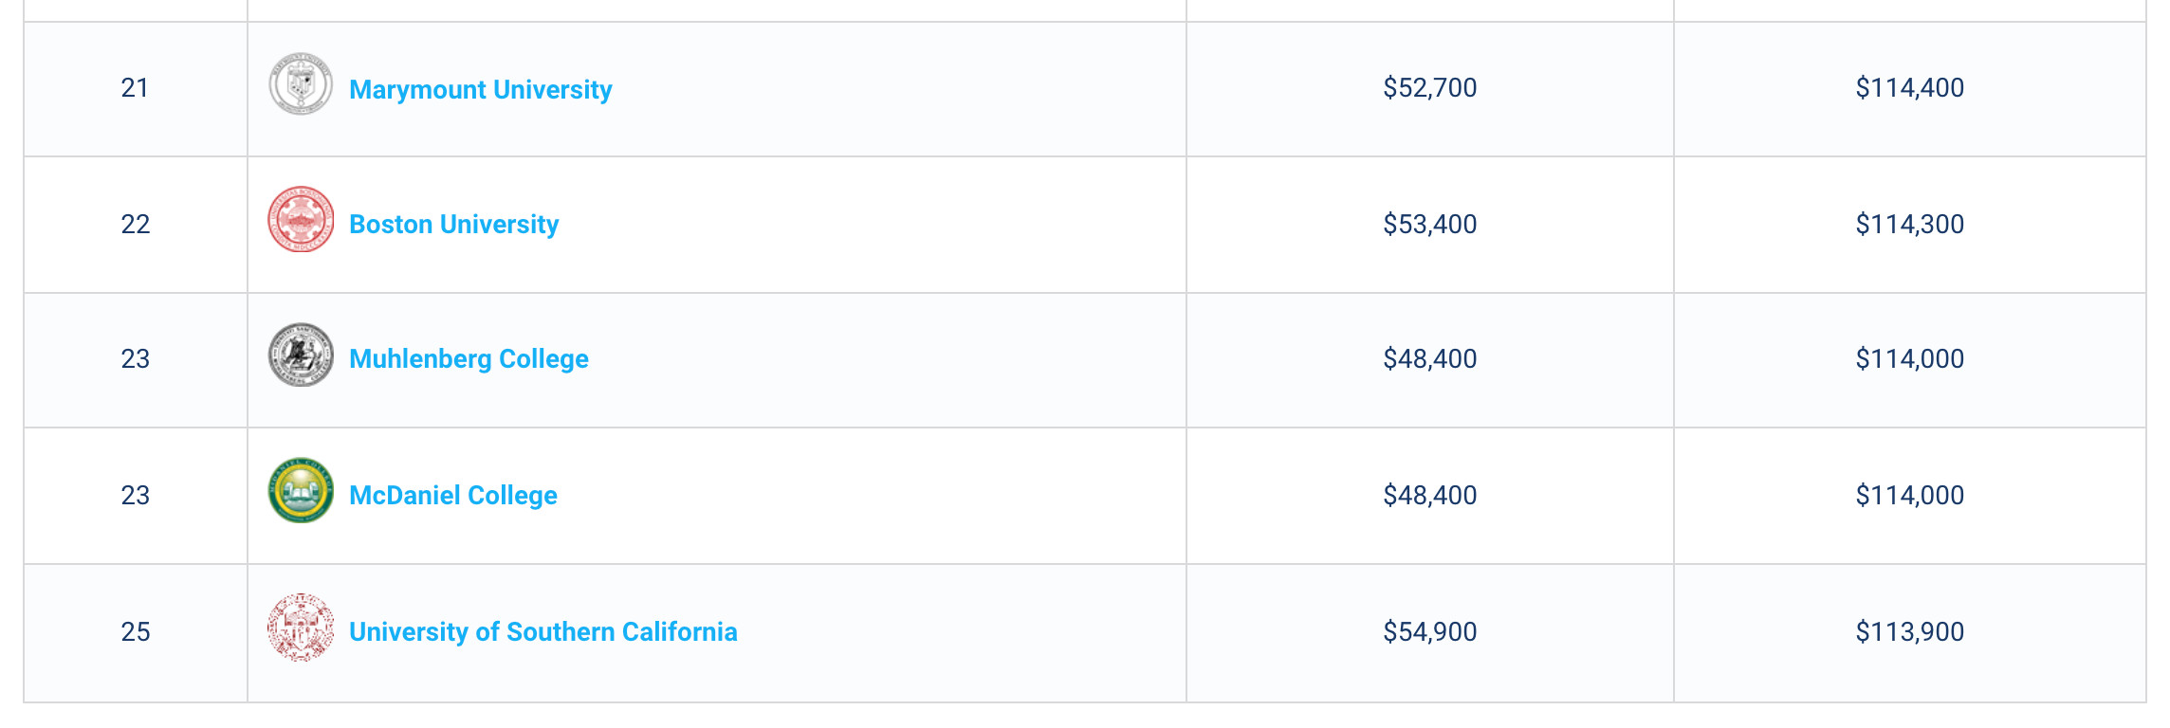The height and width of the screenshot is (728, 2170).
Task: Click the Marymount University seal logo
Action: click(301, 84)
